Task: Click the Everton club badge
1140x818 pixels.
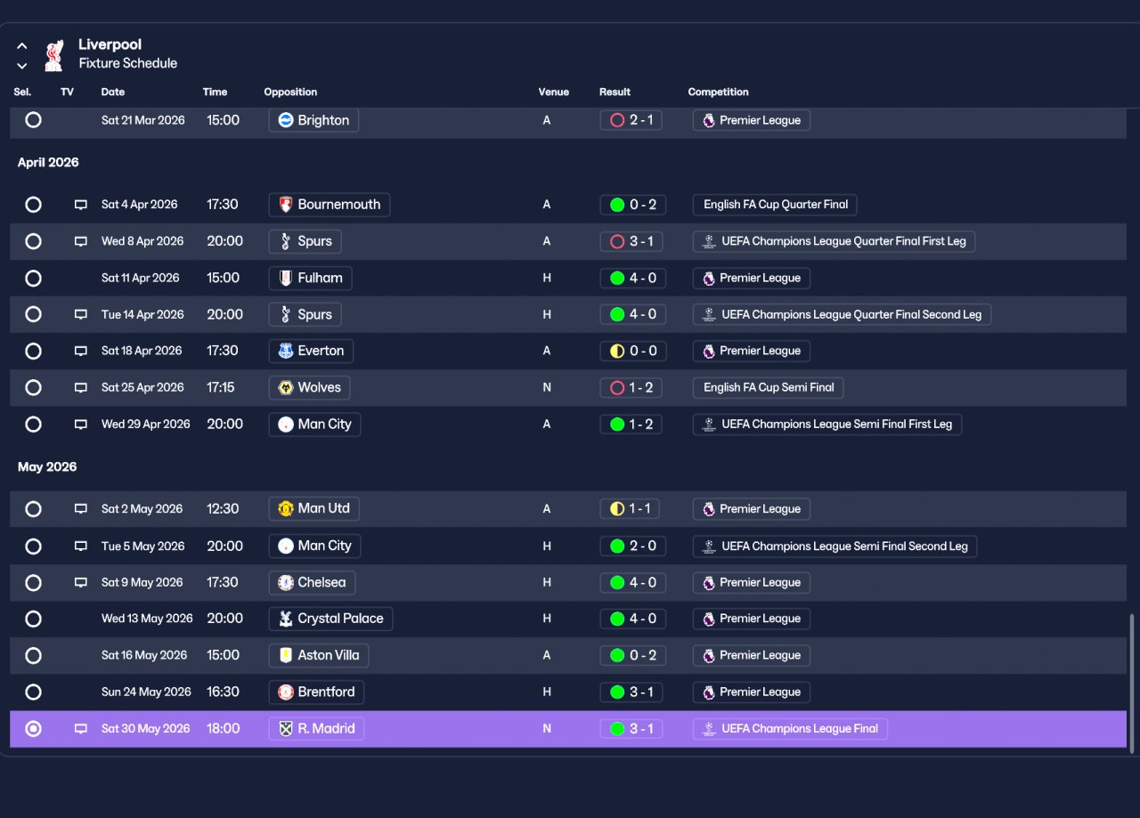Action: pyautogui.click(x=286, y=351)
